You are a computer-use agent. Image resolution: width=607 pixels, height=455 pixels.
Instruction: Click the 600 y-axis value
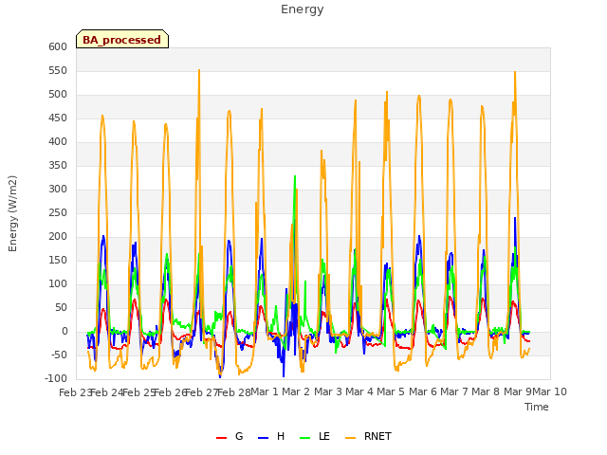(58, 46)
